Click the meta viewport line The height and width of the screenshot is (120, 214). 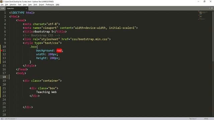tap(80, 28)
